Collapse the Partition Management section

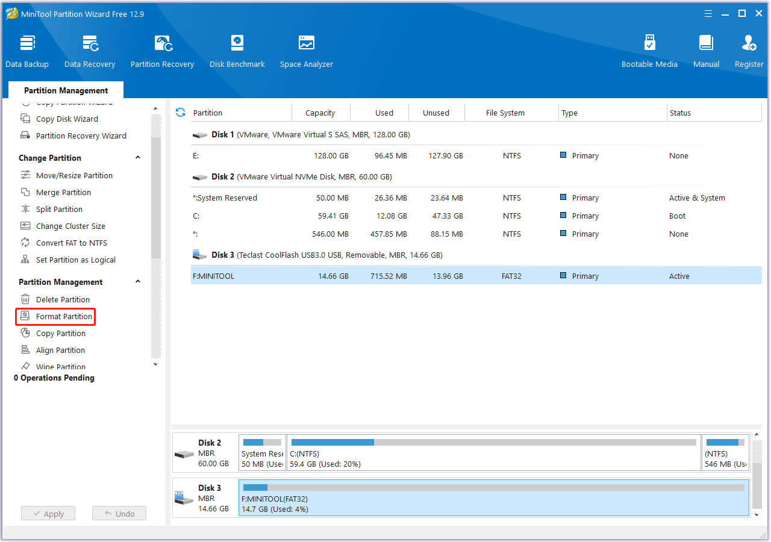[x=138, y=282]
